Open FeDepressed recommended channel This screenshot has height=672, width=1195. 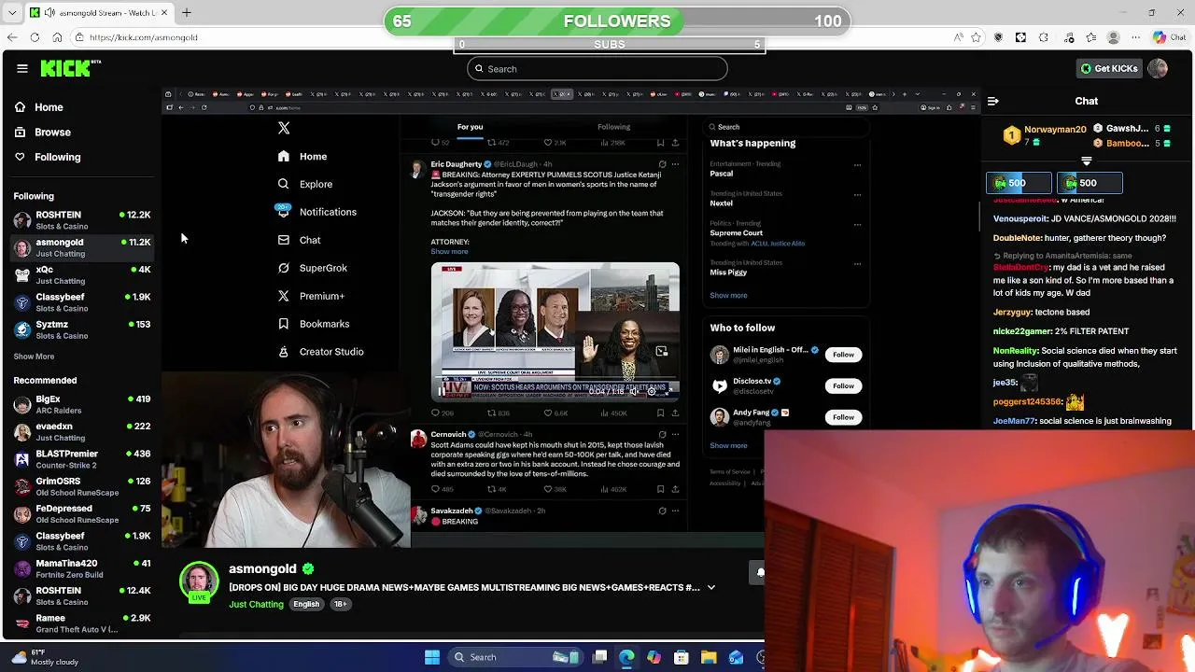82,513
